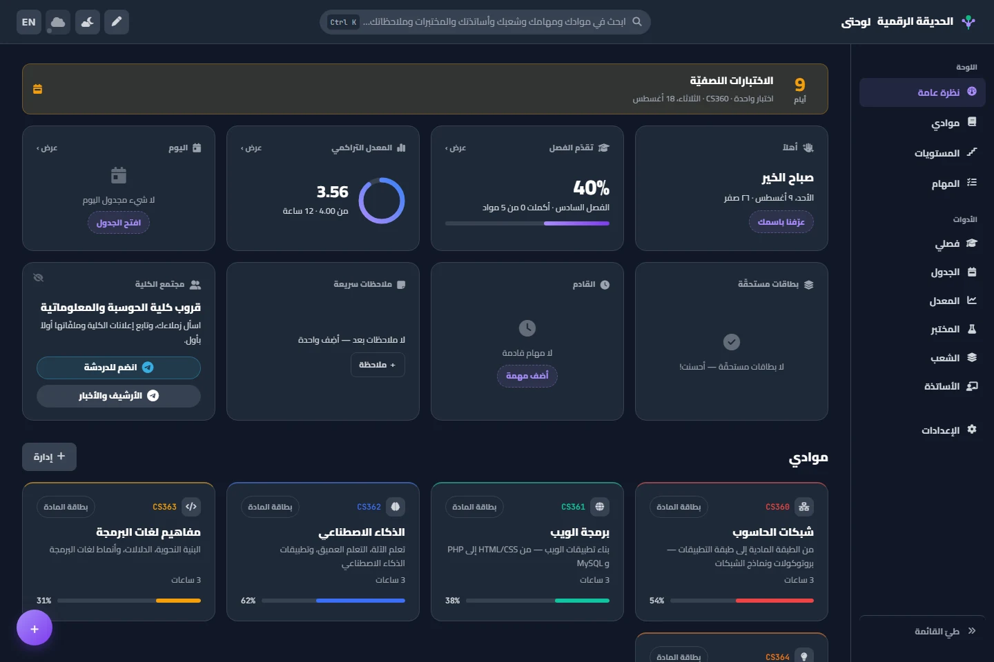Expand اليوم card using its عرض link
Screen dimensions: 994x662
(x=47, y=148)
